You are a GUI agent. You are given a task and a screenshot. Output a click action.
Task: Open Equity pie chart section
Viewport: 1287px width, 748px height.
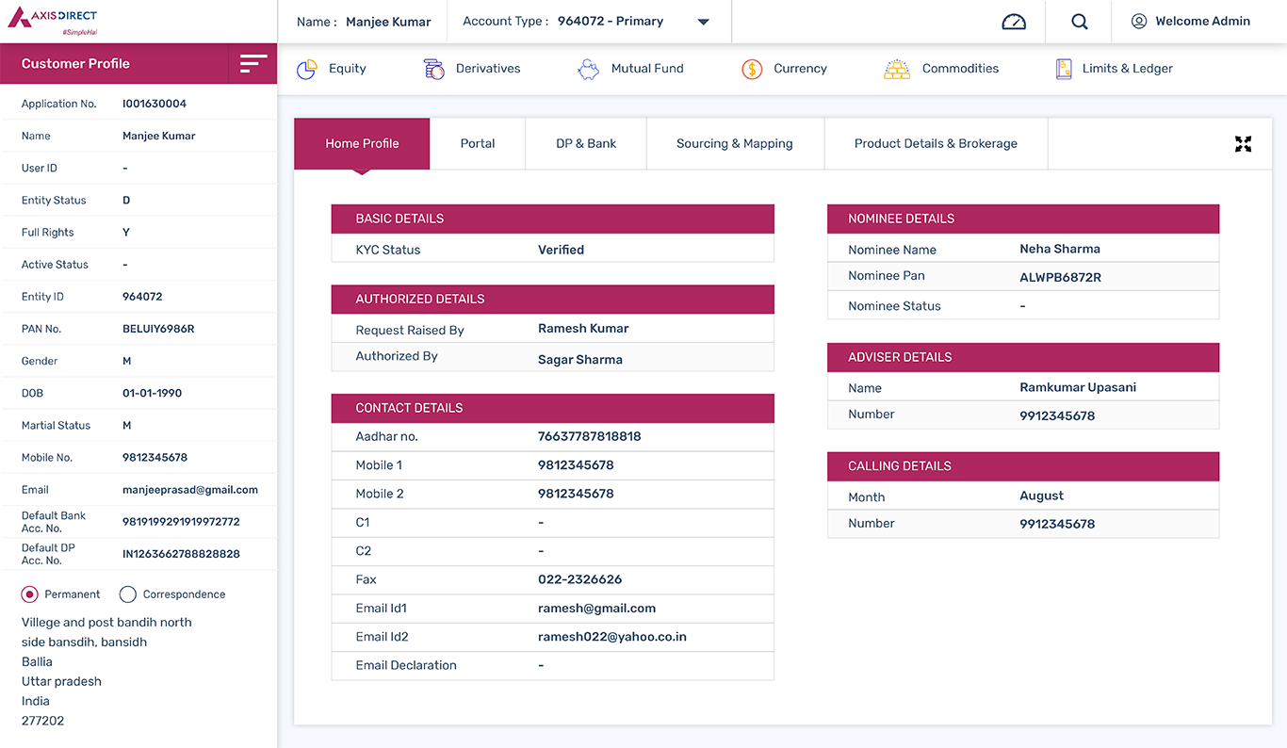pyautogui.click(x=331, y=69)
